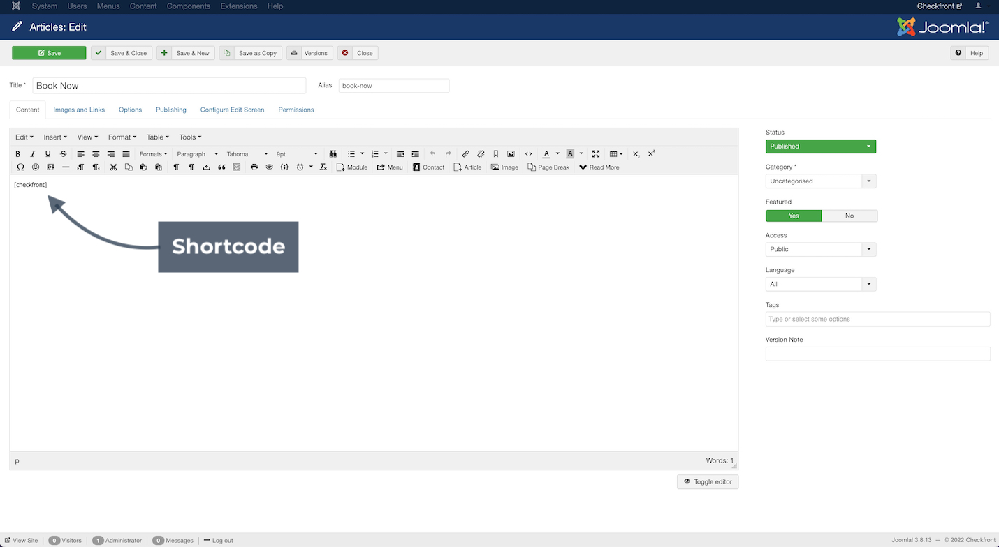
Task: Open the Formats dropdown
Action: (x=153, y=154)
